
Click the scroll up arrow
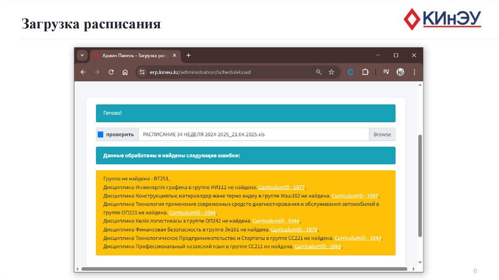(420, 85)
